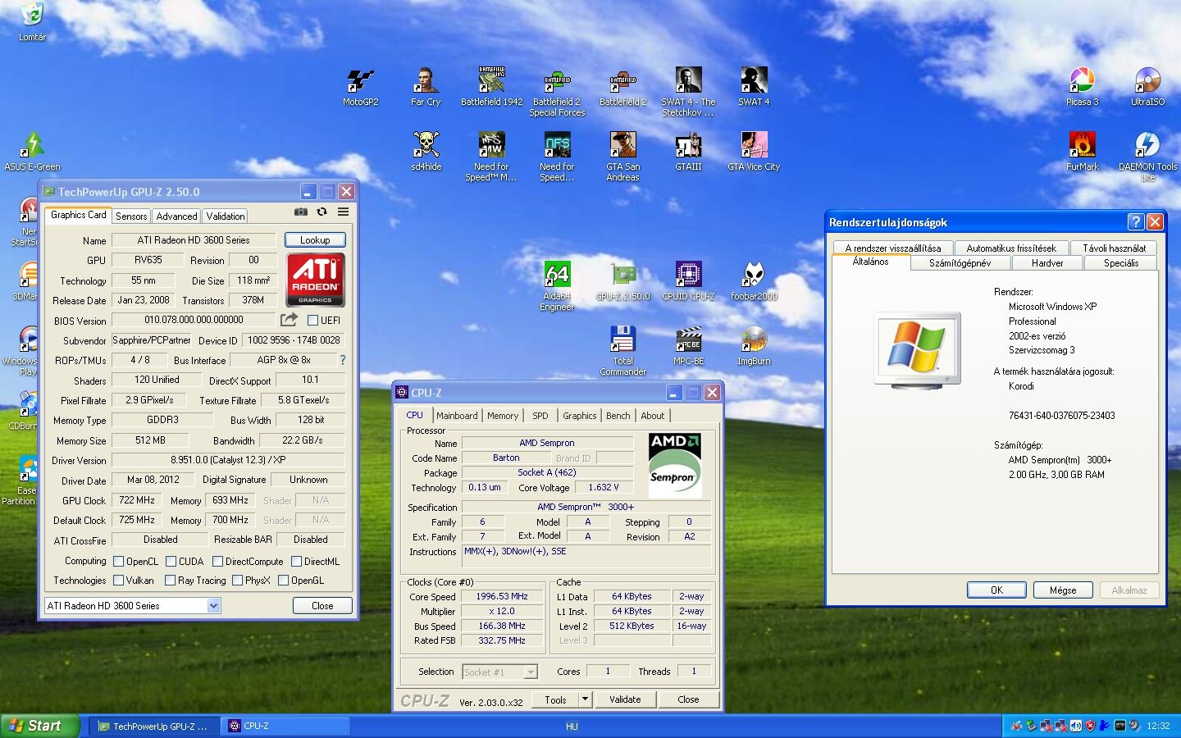The height and width of the screenshot is (738, 1181).
Task: Toggle the OpenCL checkbox
Action: point(119,562)
